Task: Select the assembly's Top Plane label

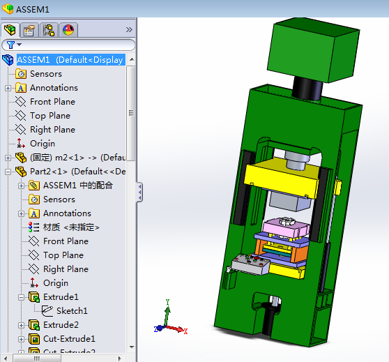Action: coord(50,116)
